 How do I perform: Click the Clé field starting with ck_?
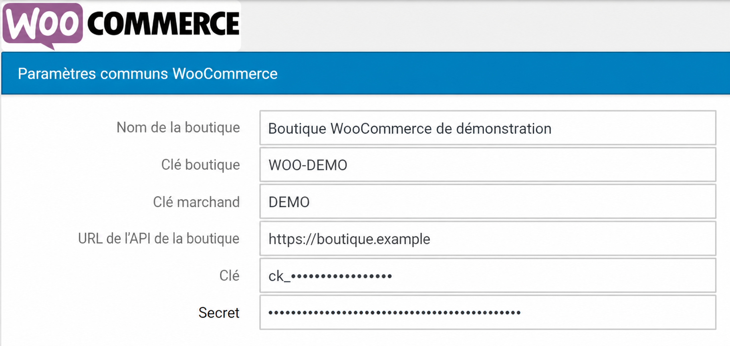pos(488,275)
